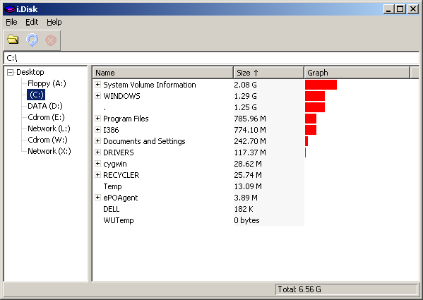Expand the I386 folder node
Screen dimensions: 423x300
click(x=97, y=130)
